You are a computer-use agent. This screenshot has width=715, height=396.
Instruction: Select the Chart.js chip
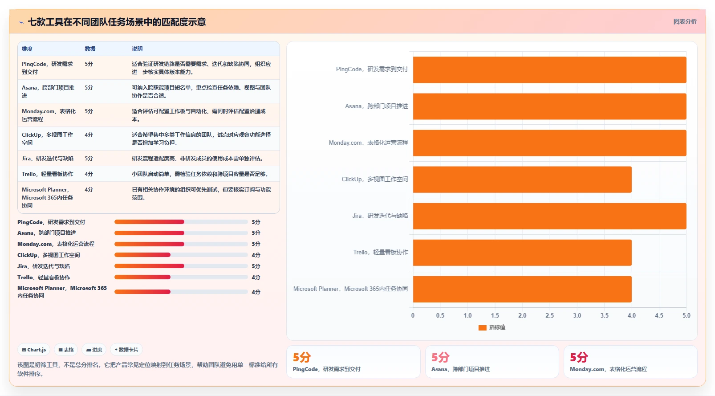click(34, 350)
